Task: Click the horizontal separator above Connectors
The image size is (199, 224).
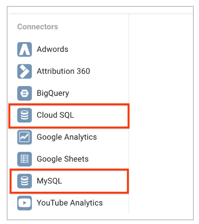Action: [x=101, y=14]
